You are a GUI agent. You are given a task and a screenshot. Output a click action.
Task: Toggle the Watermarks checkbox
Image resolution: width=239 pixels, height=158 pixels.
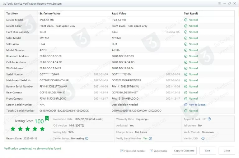point(151,151)
